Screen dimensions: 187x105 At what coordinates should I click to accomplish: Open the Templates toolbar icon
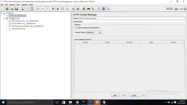(x=7, y=9)
